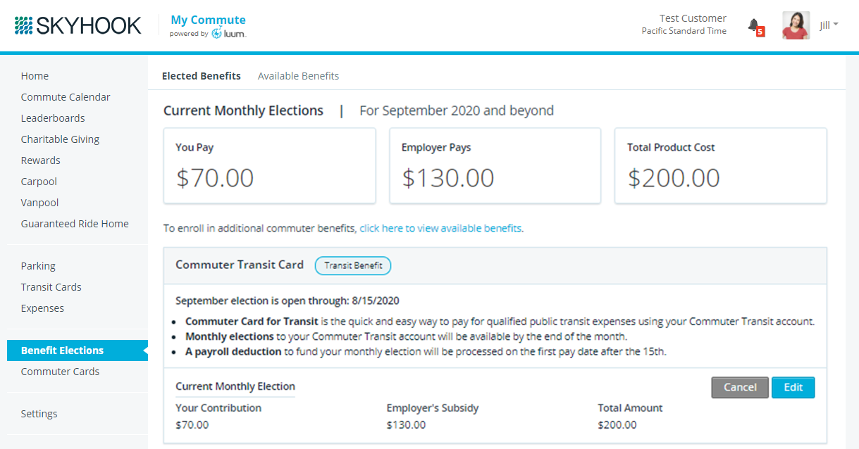
Task: Open Charitable Giving from the sidebar
Action: pos(60,139)
